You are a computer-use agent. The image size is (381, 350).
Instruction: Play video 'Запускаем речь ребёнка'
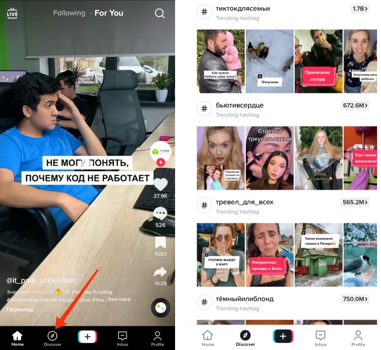click(360, 61)
